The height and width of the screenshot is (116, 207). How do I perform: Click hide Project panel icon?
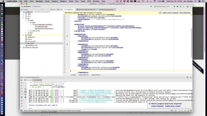[61, 9]
